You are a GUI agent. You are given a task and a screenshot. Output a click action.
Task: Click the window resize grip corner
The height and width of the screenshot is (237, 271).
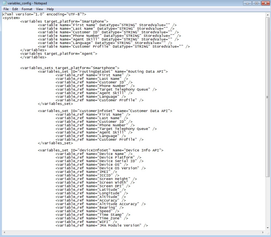tap(268, 233)
